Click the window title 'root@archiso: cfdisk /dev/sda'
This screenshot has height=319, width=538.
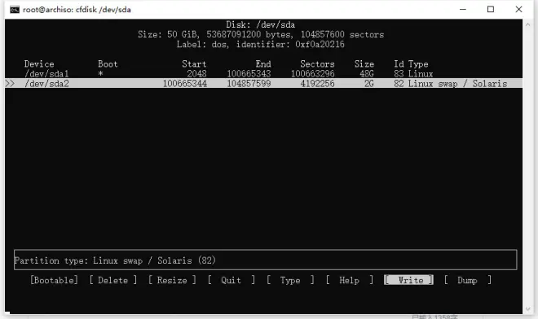(x=77, y=10)
